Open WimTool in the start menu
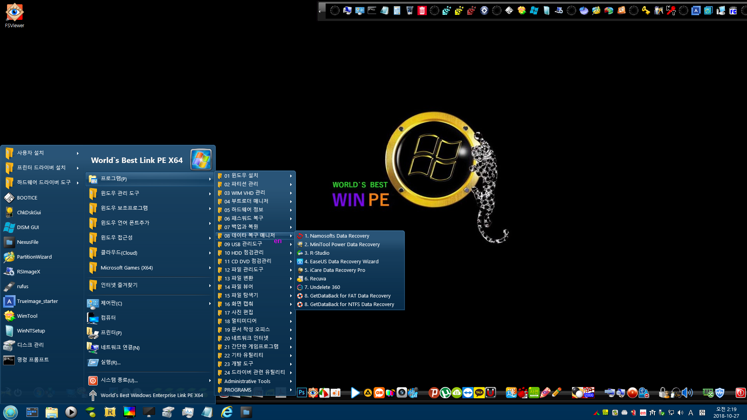This screenshot has height=420, width=747. tap(42, 316)
